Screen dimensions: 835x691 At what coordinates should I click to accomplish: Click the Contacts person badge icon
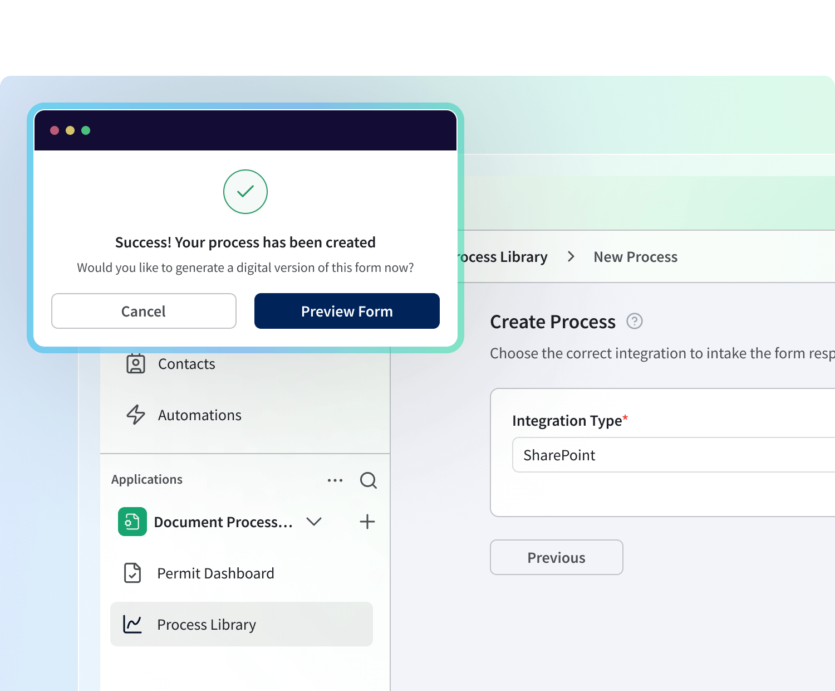click(135, 364)
